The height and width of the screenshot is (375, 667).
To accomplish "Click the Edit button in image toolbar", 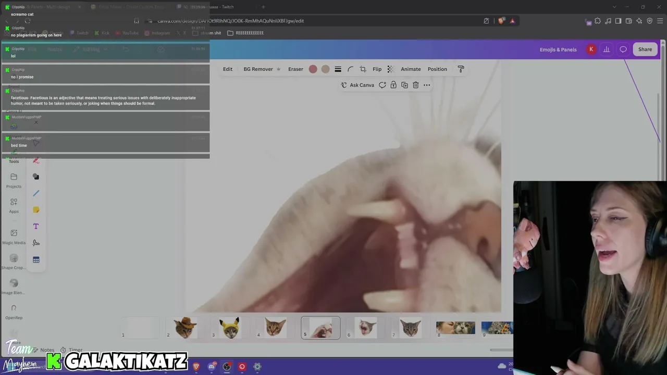I will tap(228, 69).
